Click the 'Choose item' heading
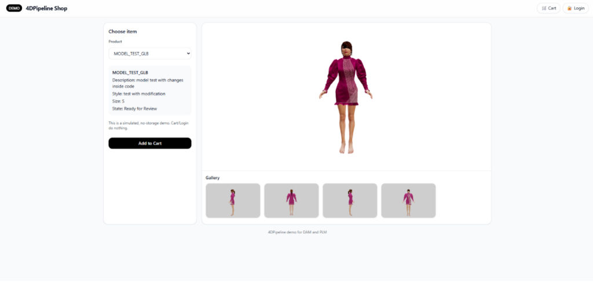The image size is (593, 283). click(123, 32)
